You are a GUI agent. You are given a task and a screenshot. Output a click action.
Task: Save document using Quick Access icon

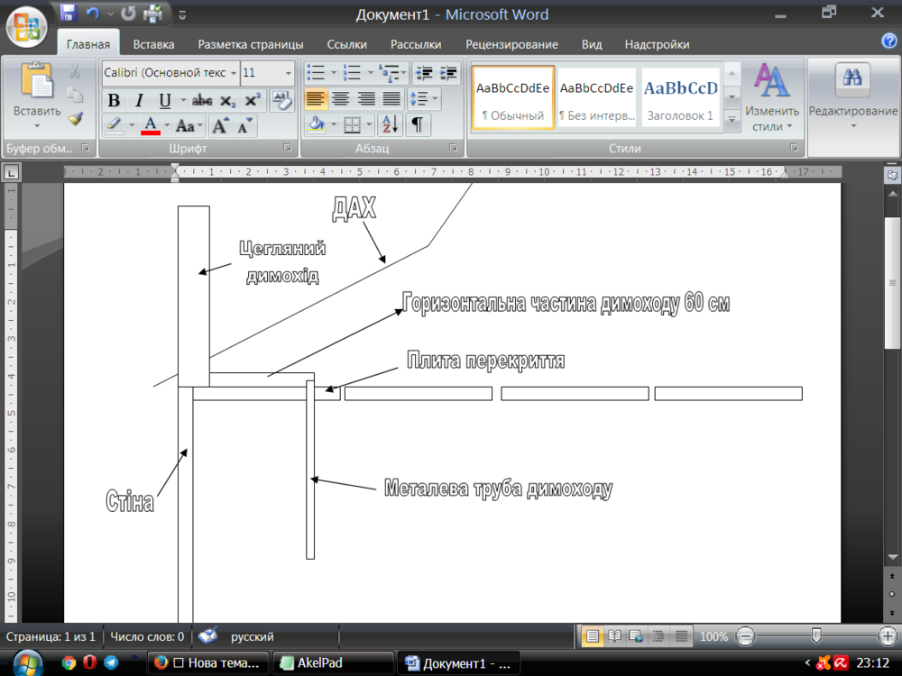point(69,14)
